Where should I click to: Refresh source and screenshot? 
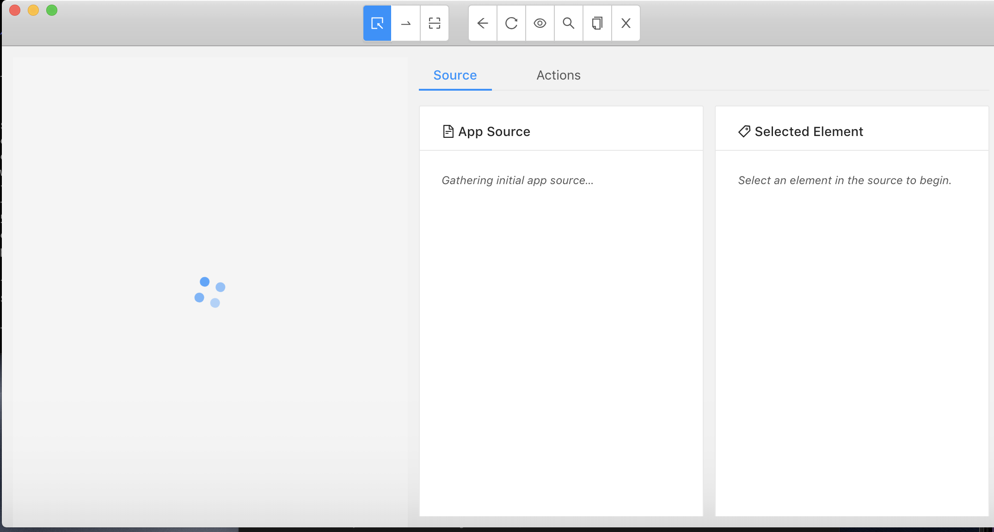point(511,23)
